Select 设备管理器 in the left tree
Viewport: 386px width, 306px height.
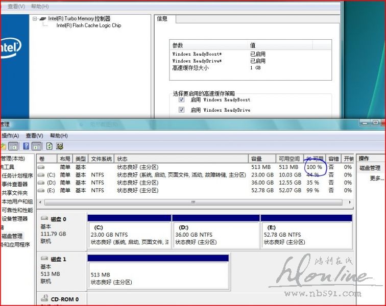click(x=15, y=219)
